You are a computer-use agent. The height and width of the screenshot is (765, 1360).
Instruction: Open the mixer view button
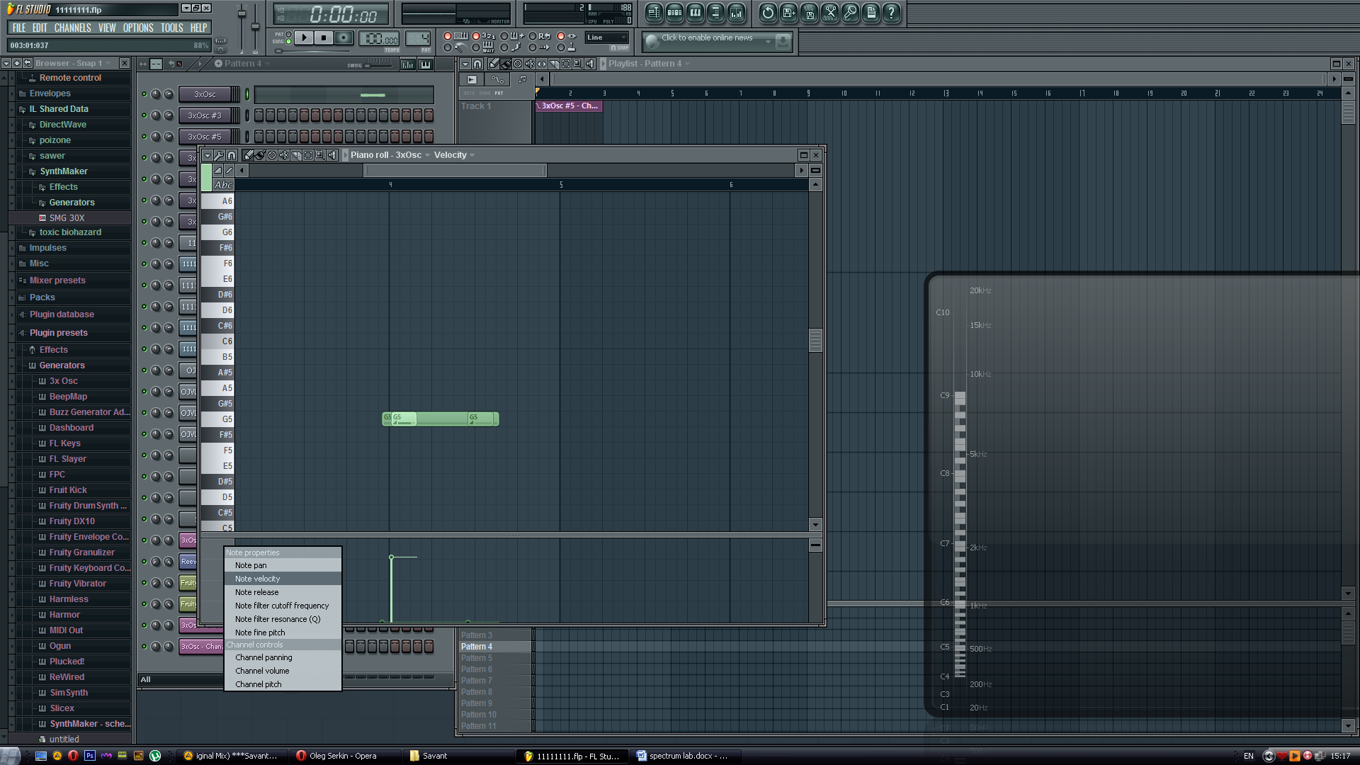click(x=737, y=12)
